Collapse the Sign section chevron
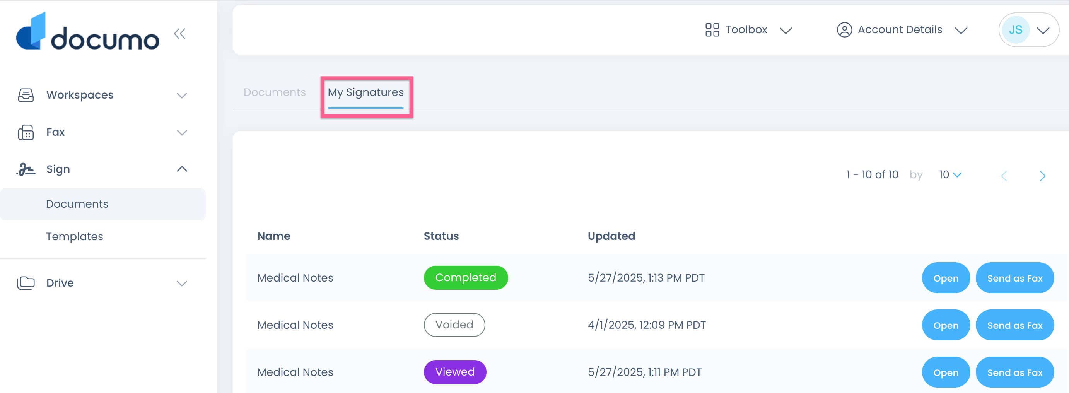The width and height of the screenshot is (1069, 393). tap(182, 169)
